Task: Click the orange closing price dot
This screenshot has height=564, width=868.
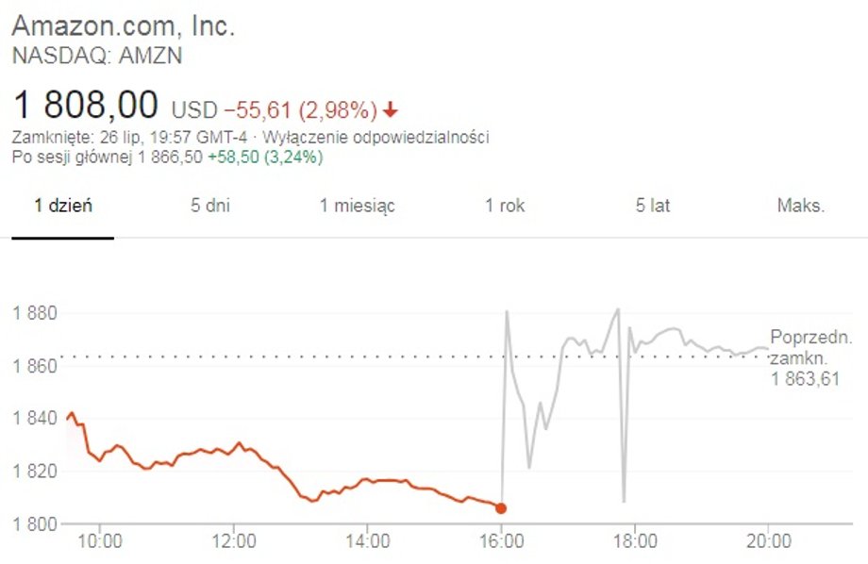Action: (x=501, y=508)
